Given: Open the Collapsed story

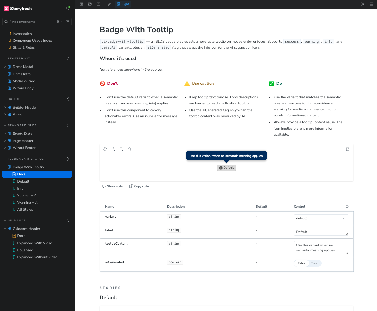Looking at the screenshot, I should coord(25,250).
